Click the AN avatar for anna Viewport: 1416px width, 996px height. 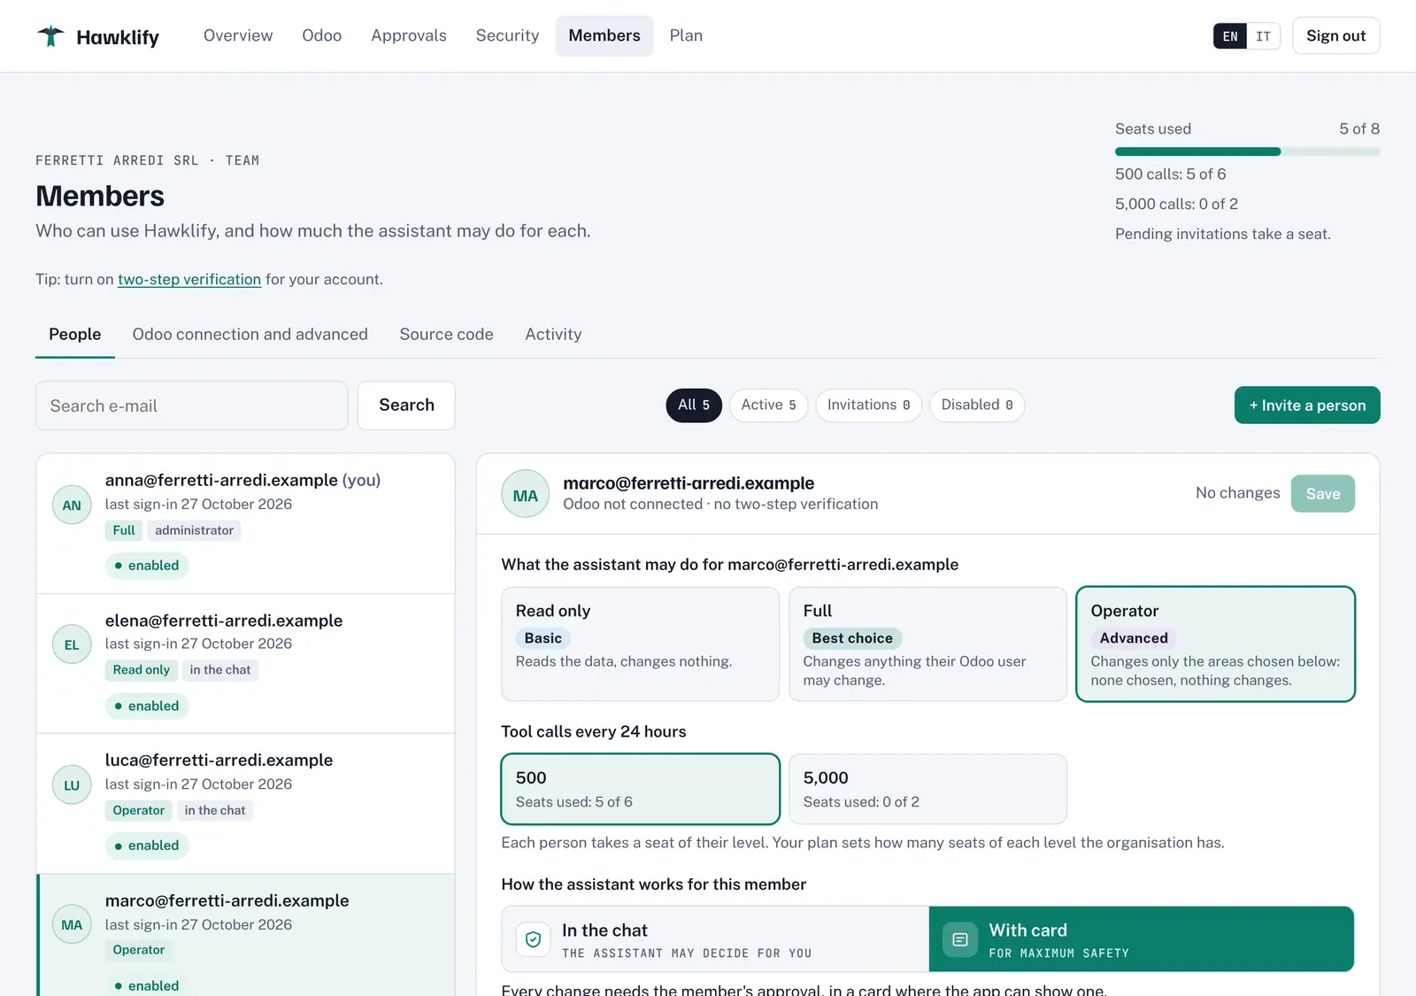click(x=72, y=506)
